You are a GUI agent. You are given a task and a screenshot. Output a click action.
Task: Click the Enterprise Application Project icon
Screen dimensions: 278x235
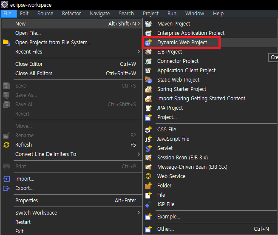(x=148, y=33)
